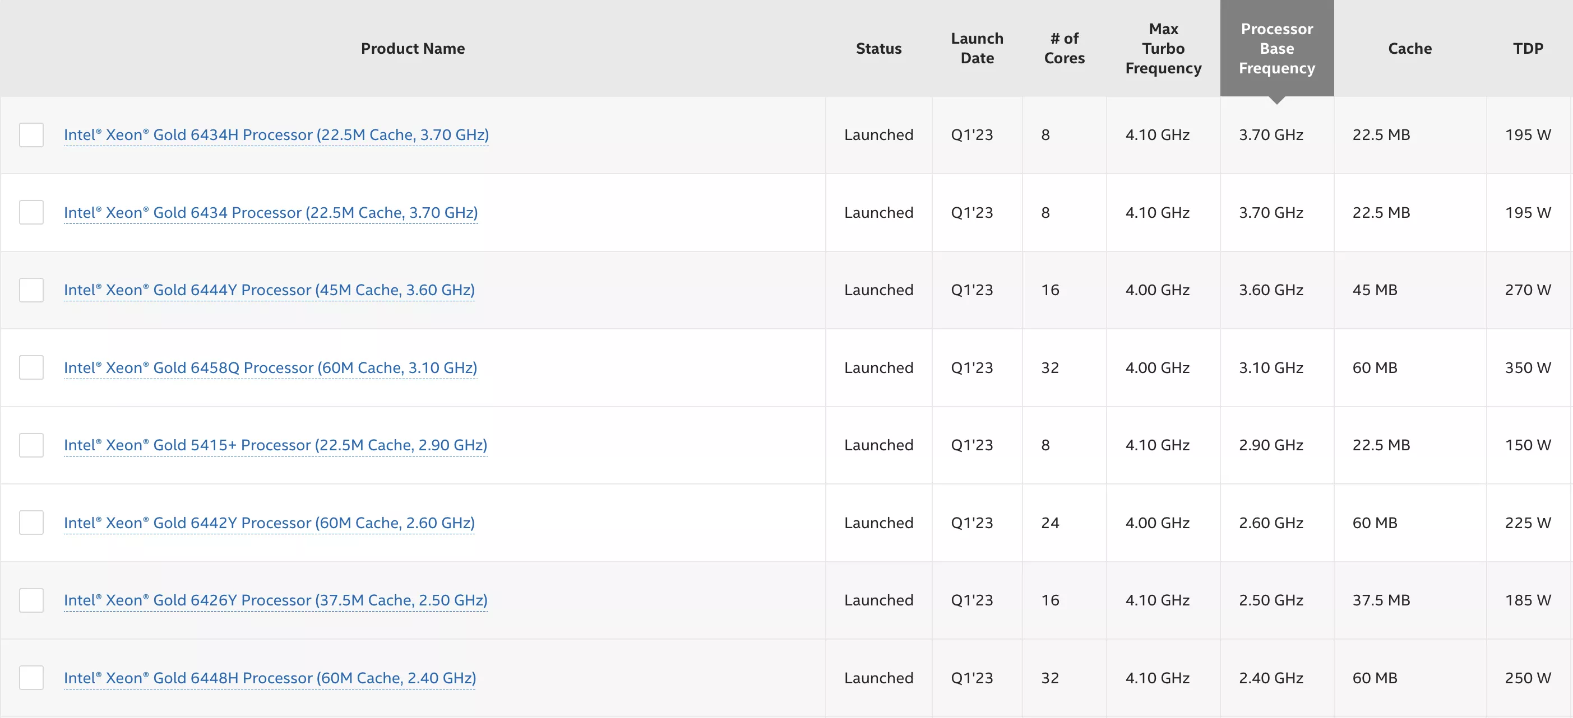Click the Launch Date column header
Viewport: 1573px width, 718px height.
pyautogui.click(x=977, y=48)
